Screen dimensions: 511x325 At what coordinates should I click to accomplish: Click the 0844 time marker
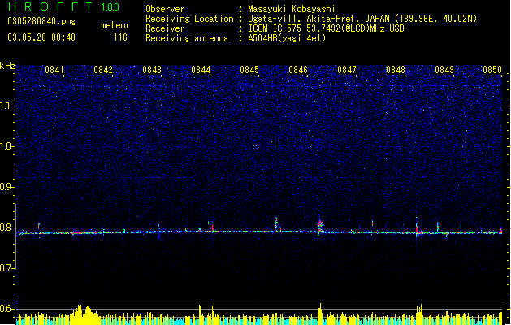(201, 70)
